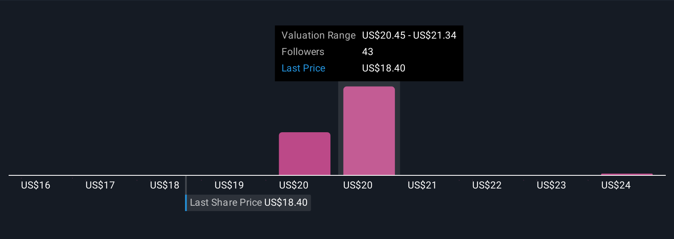
Task: Click the US$24 axis label
Action: (616, 185)
